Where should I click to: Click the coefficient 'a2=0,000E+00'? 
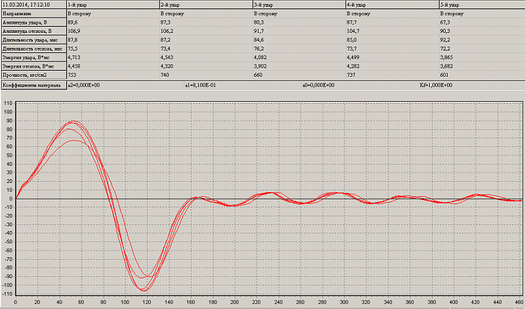[84, 85]
